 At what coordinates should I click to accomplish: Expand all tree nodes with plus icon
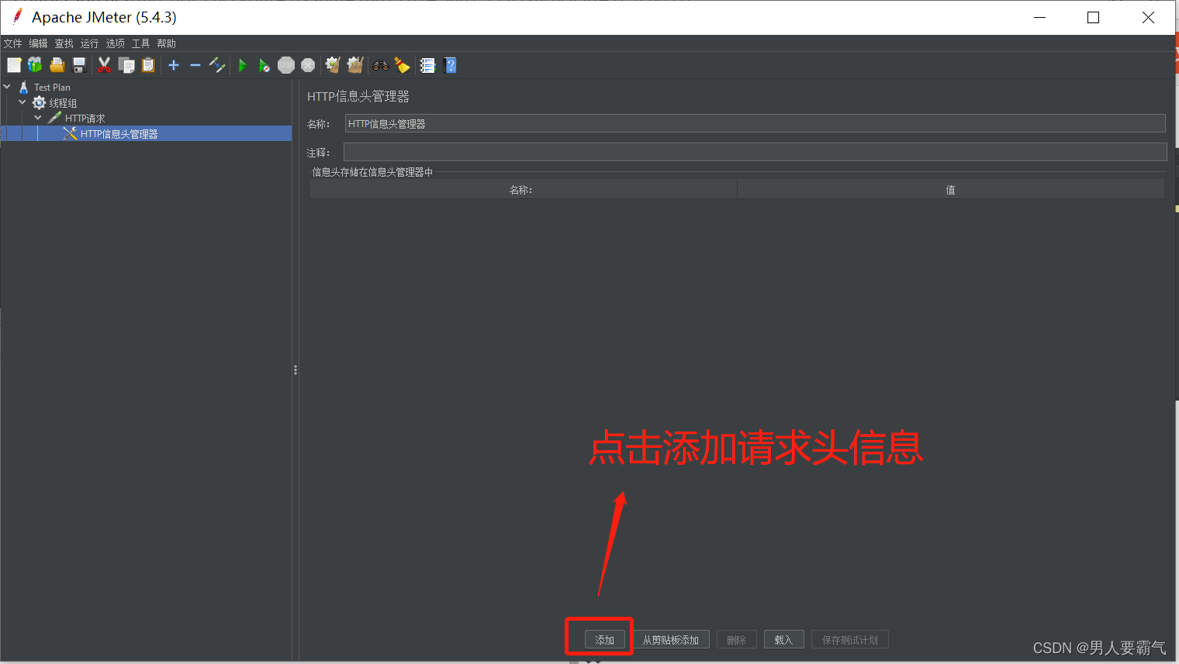point(174,65)
